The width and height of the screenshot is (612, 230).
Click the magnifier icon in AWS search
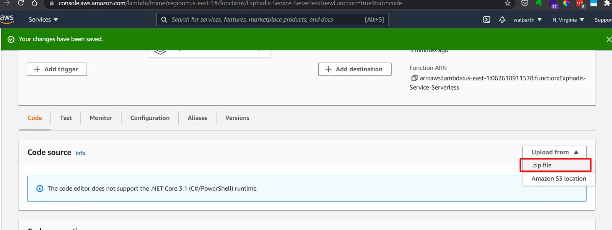(x=164, y=19)
